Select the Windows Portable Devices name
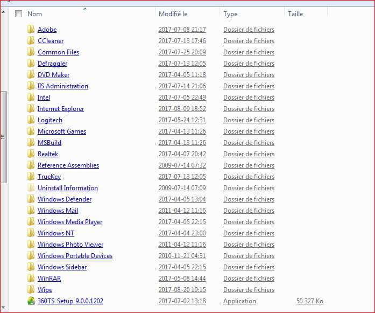The image size is (375, 313). click(75, 255)
